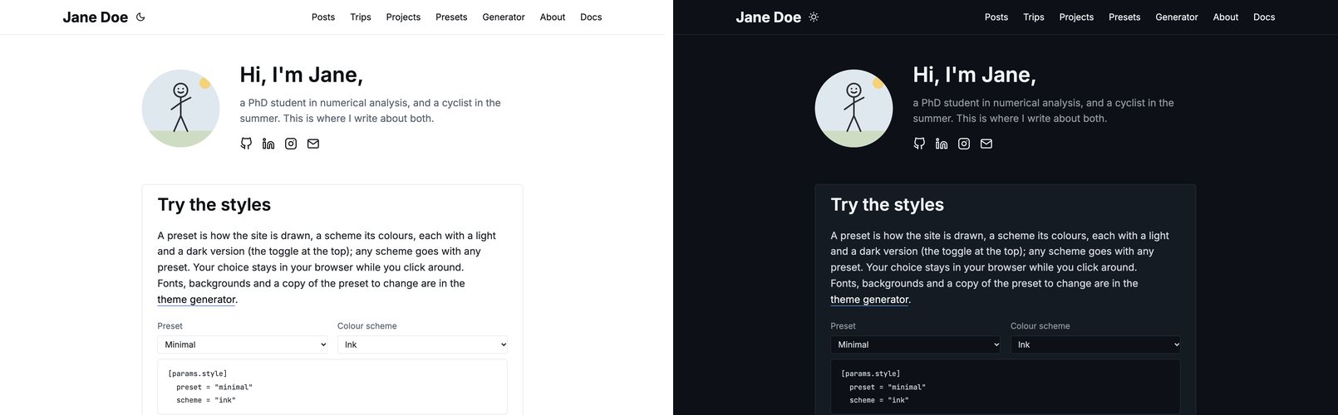Click [params.style] code line, dark page

click(871, 373)
